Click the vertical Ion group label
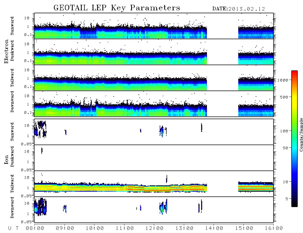This screenshot has width=303, height=233. click(6, 159)
